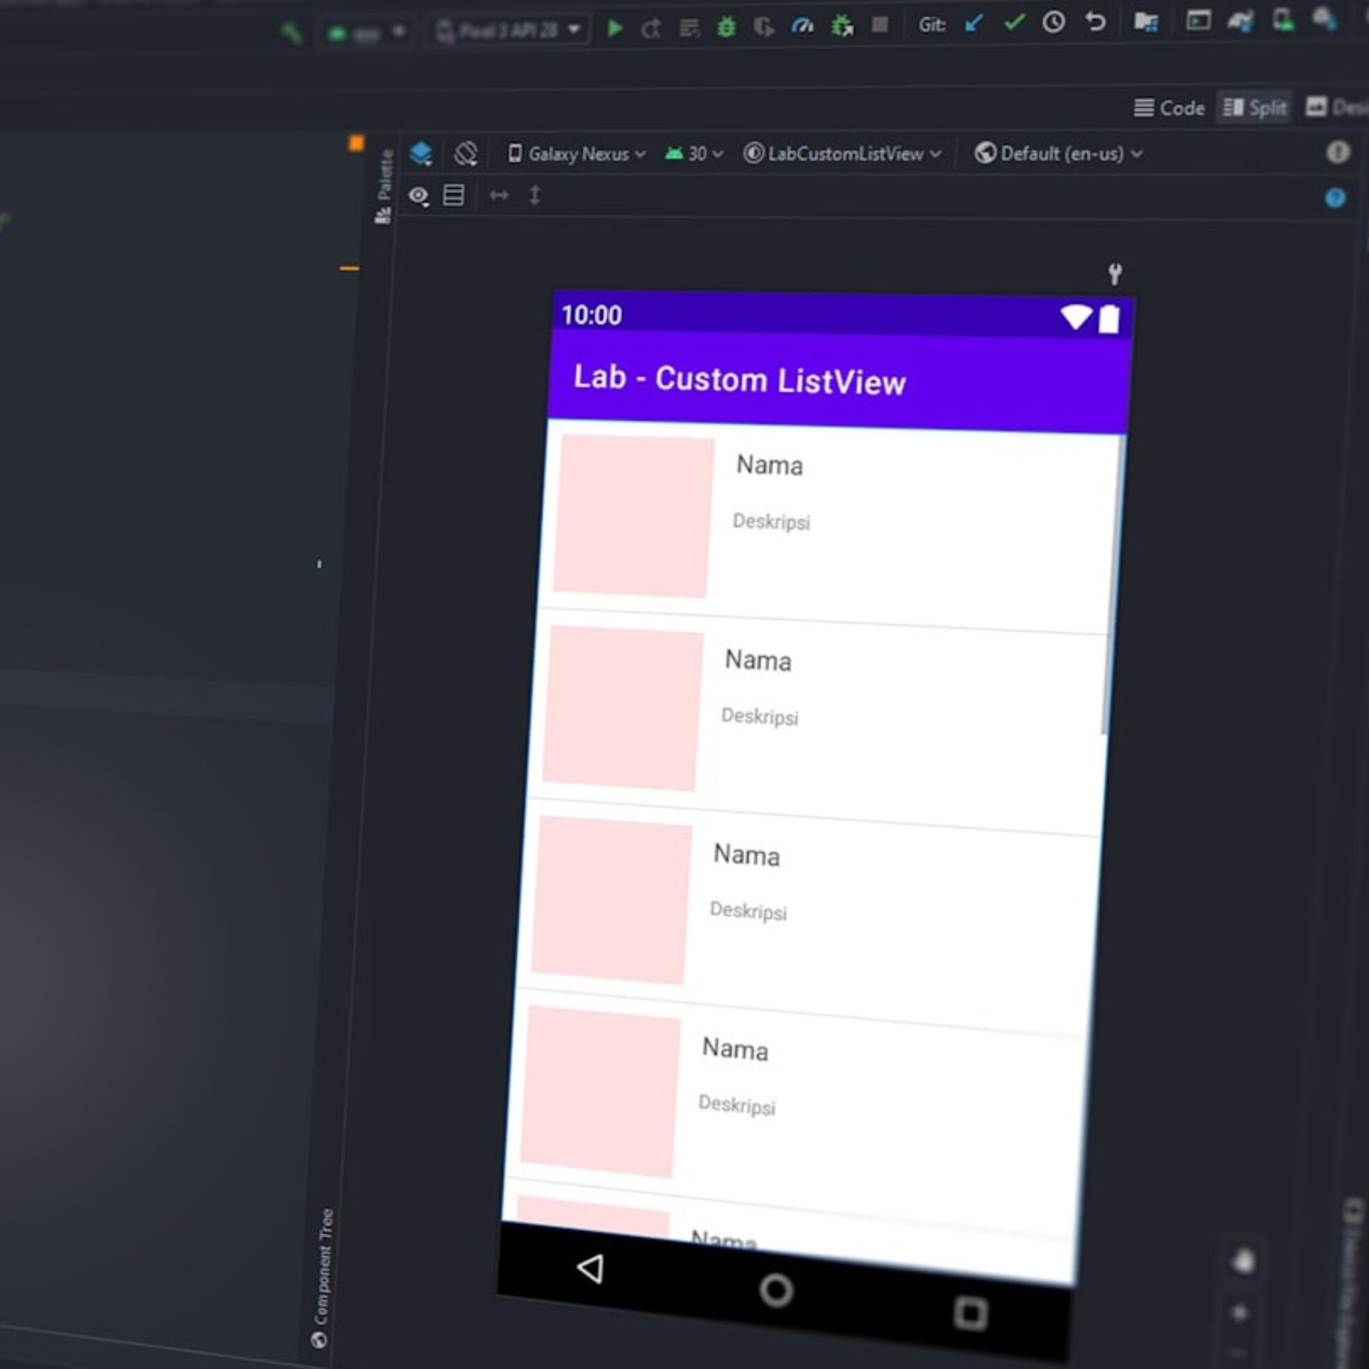The height and width of the screenshot is (1369, 1369).
Task: Open the Galaxy Nexus device dropdown
Action: [x=577, y=154]
